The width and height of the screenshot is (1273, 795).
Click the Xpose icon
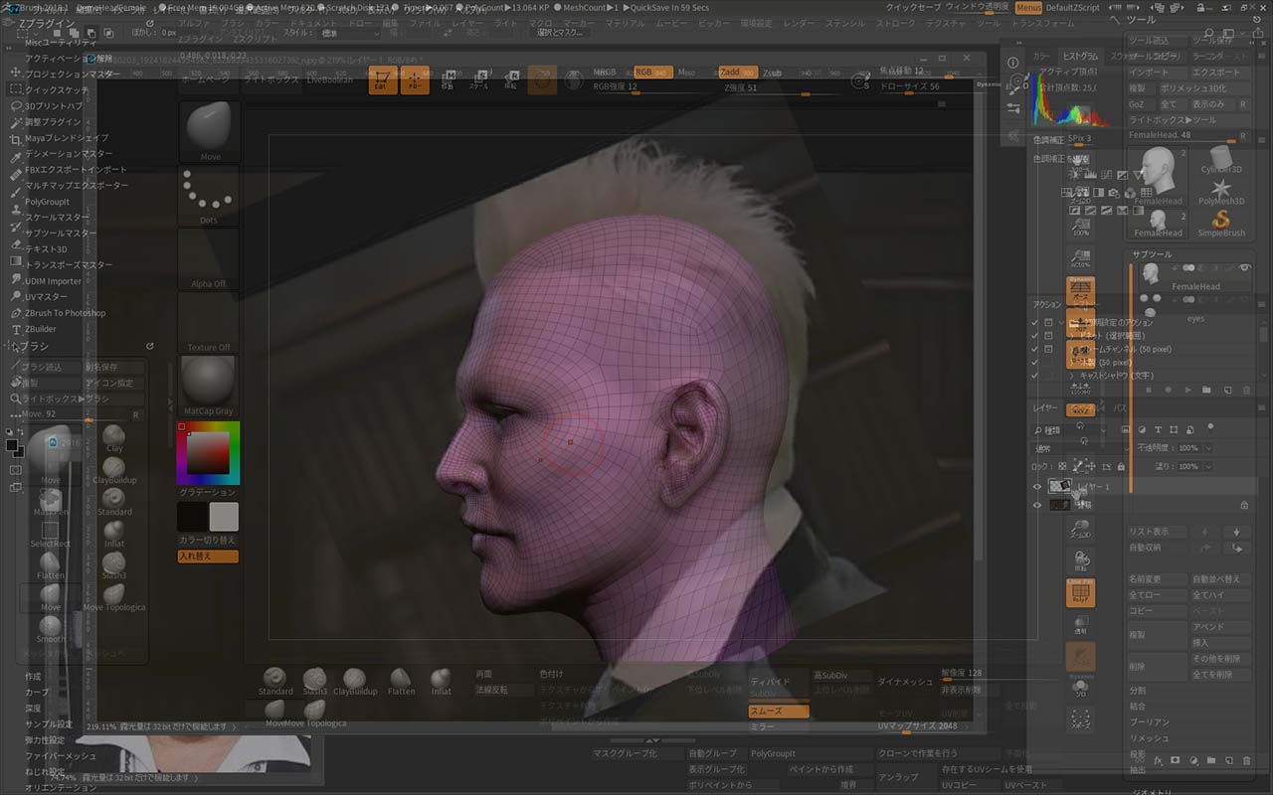1080,720
